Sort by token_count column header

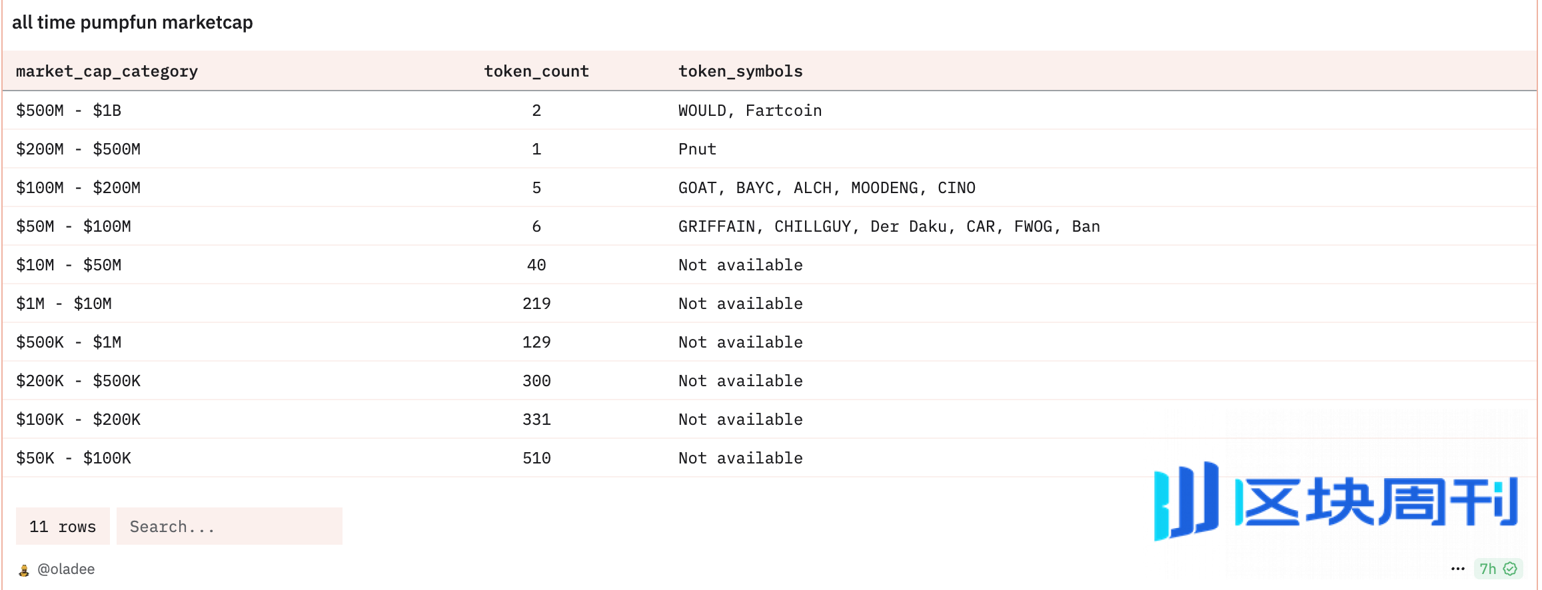536,71
